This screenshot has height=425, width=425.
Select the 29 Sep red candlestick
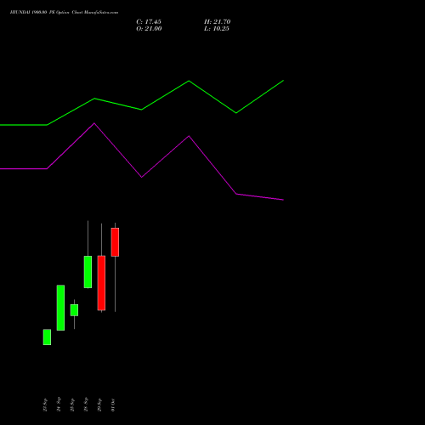pyautogui.click(x=101, y=283)
